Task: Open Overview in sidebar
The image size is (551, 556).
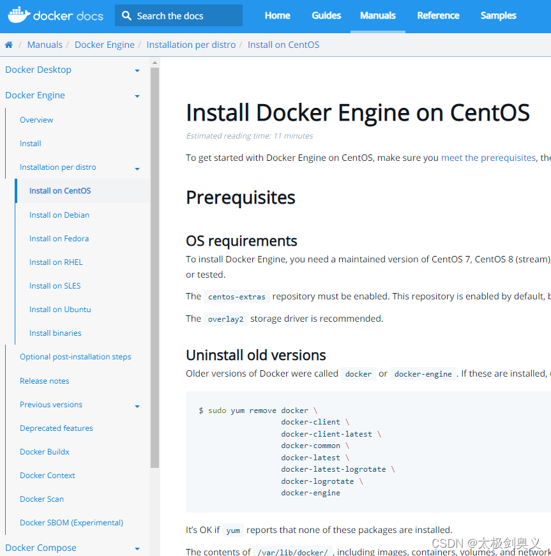Action: [36, 120]
